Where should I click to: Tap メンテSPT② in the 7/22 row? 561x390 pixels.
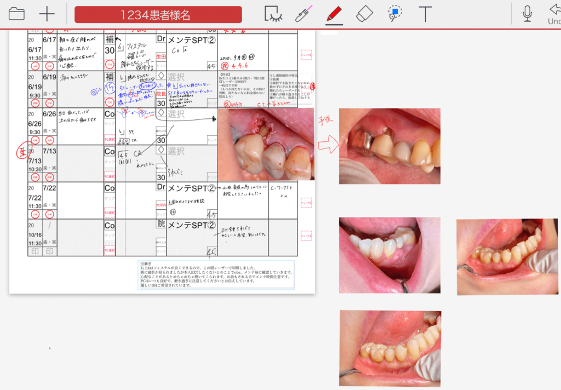pos(192,188)
